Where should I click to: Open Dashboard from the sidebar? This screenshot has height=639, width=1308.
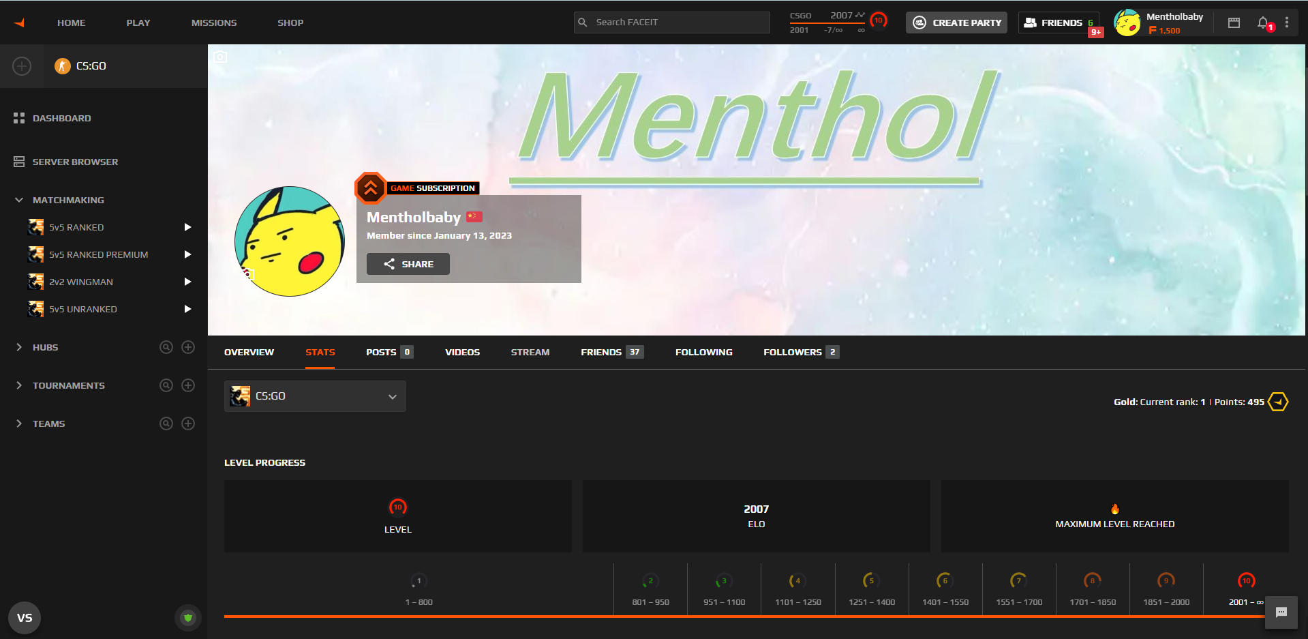coord(62,118)
